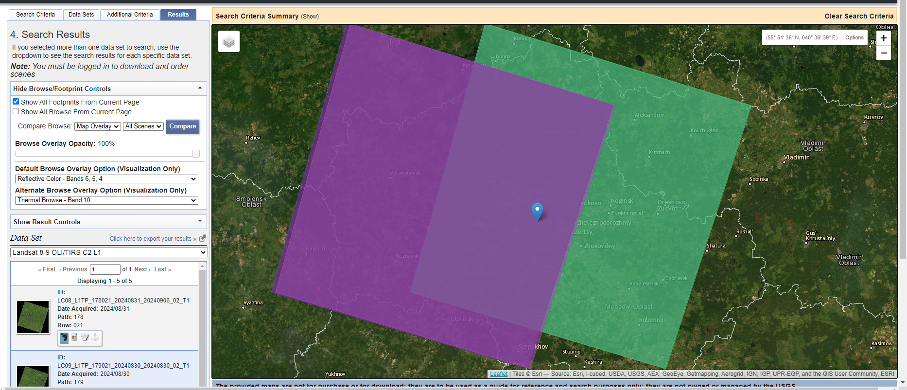Click the first scene's browse thumbnail
The image size is (907, 390).
33,317
